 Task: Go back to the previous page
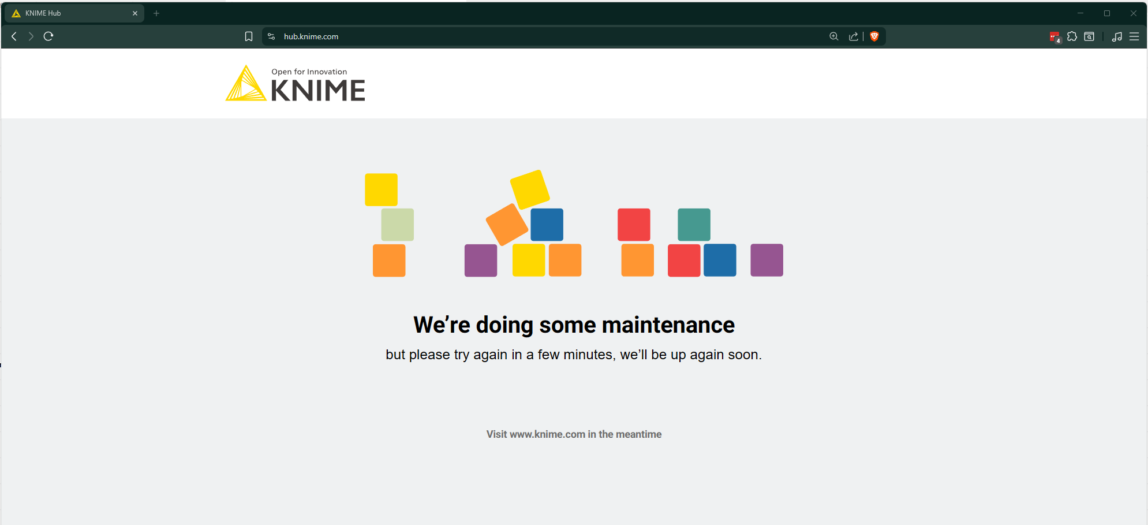pos(14,36)
